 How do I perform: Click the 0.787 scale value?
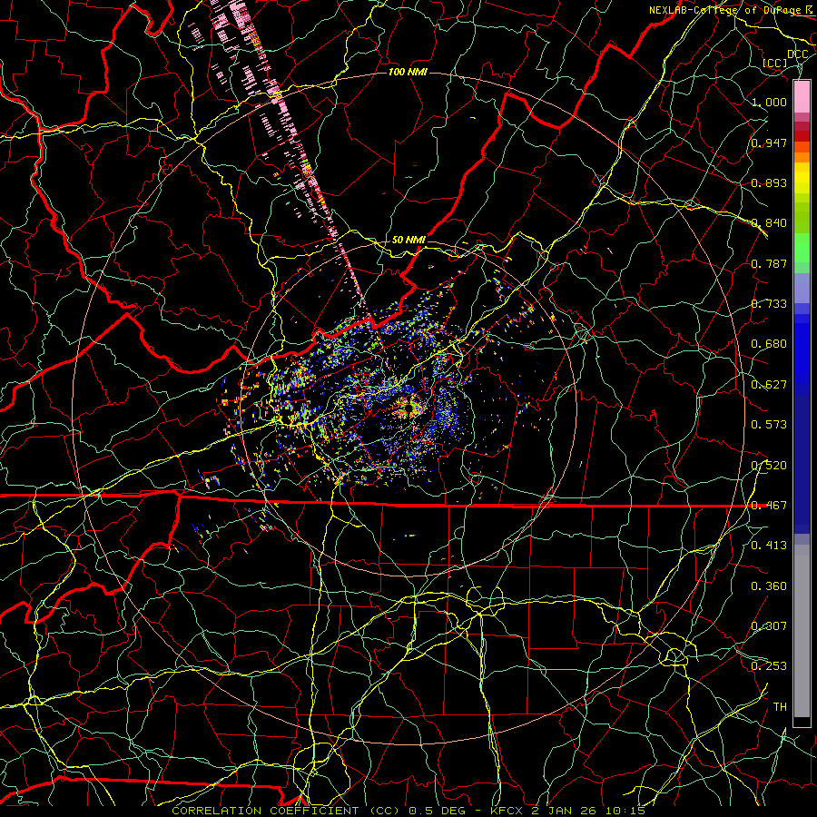point(769,263)
